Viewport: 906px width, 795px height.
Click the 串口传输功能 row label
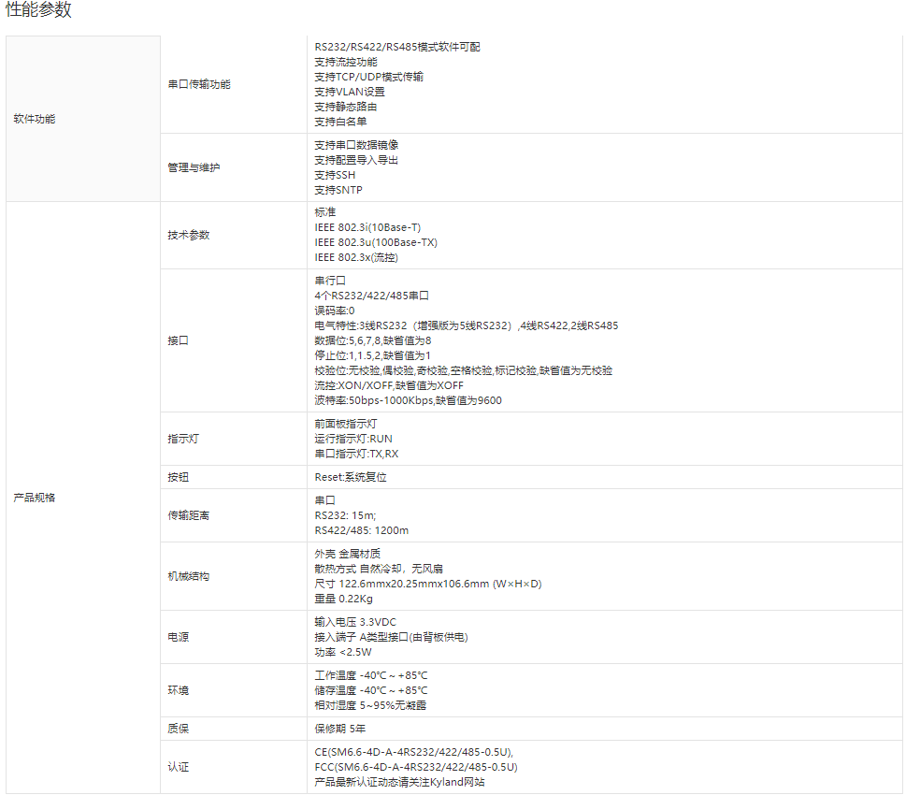click(x=199, y=84)
